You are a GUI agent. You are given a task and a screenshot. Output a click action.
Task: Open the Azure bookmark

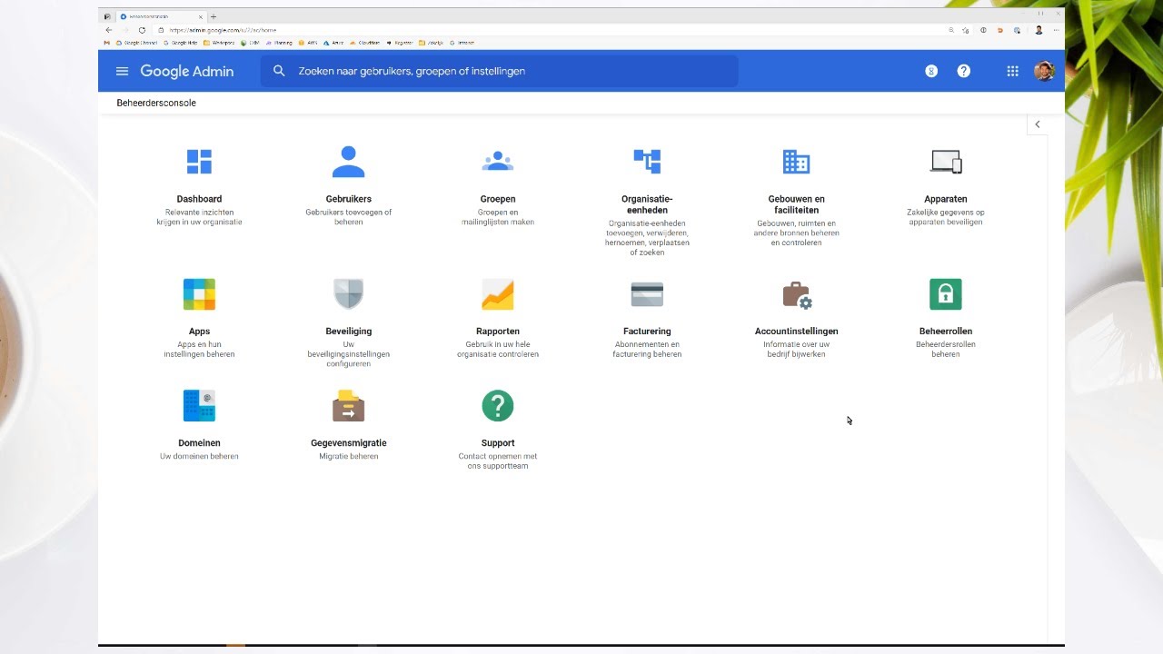click(333, 43)
